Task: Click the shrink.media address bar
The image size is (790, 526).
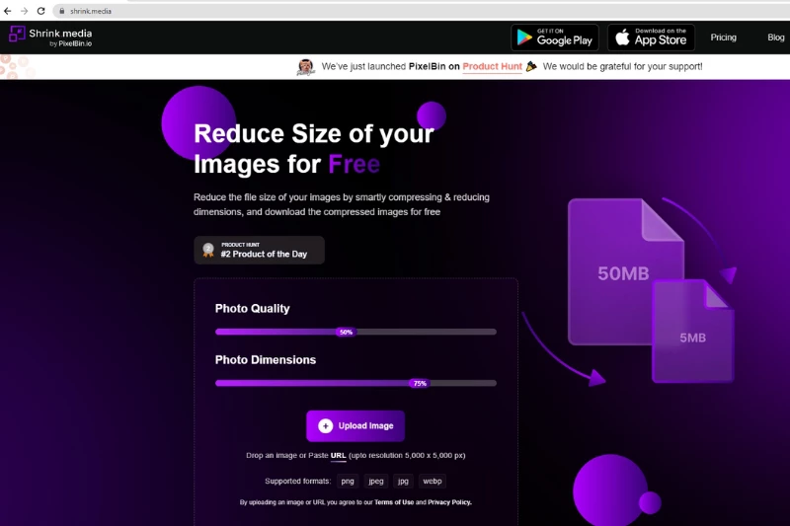Action: tap(424, 11)
